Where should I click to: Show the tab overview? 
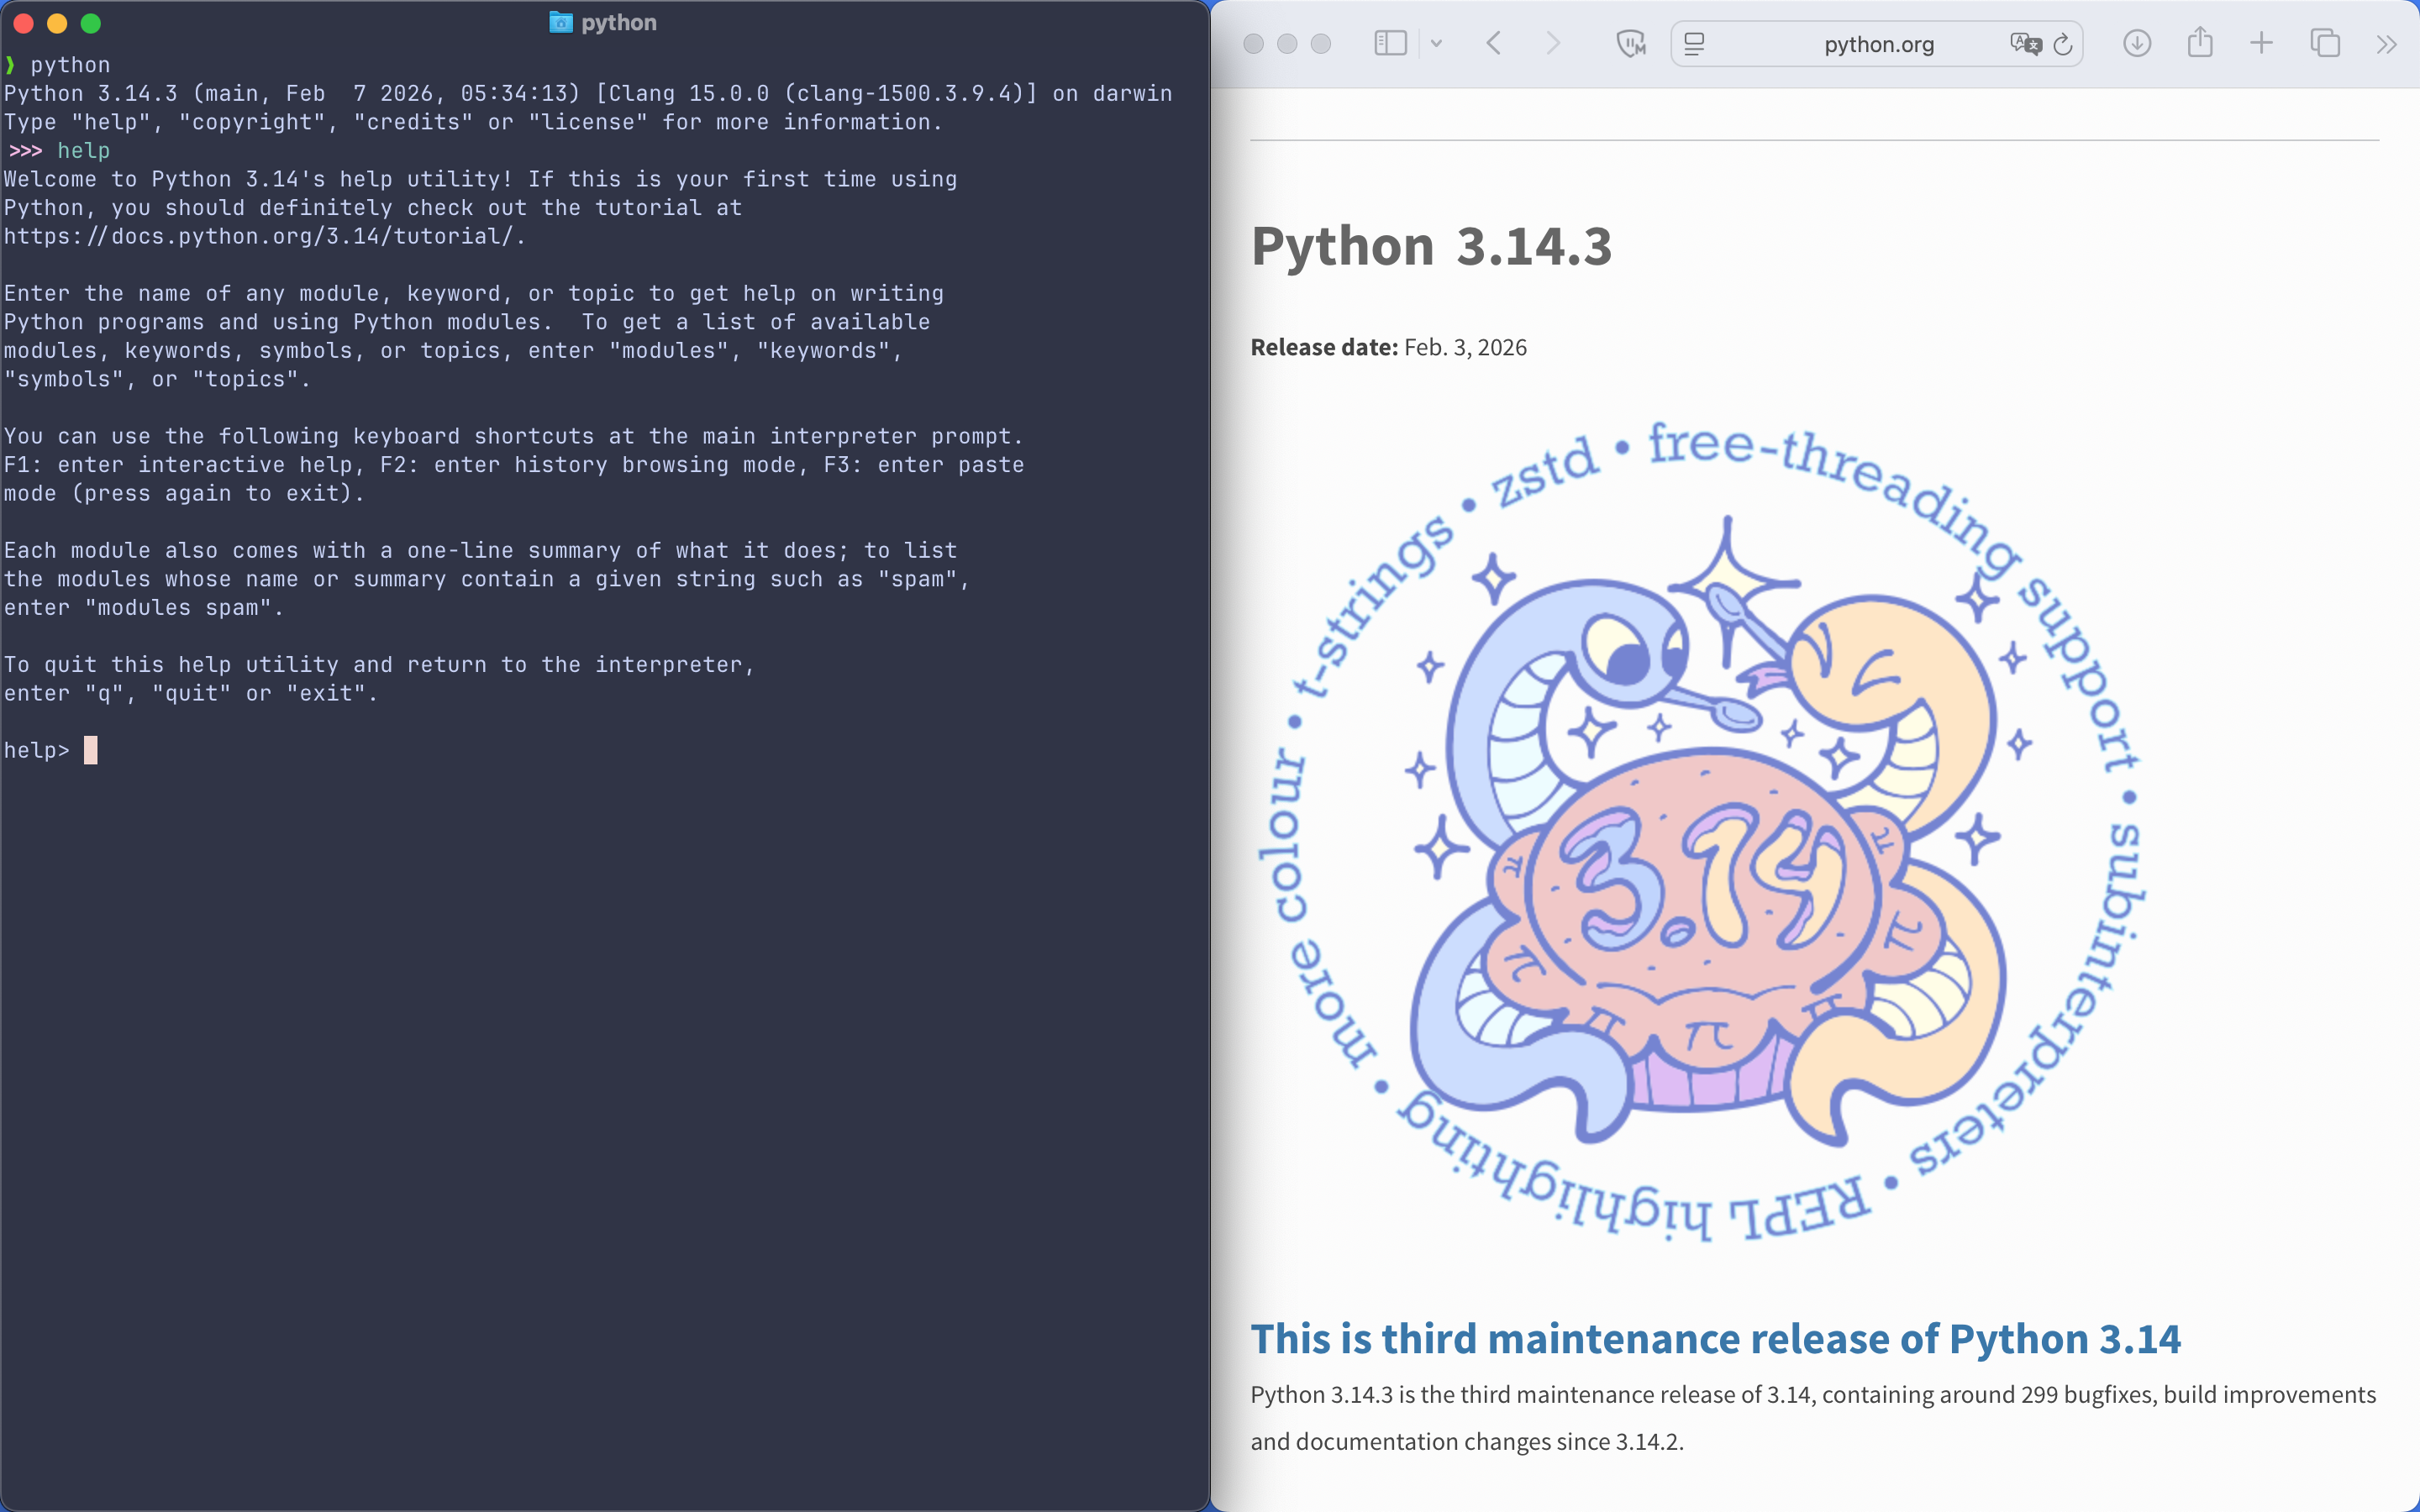[x=2325, y=43]
